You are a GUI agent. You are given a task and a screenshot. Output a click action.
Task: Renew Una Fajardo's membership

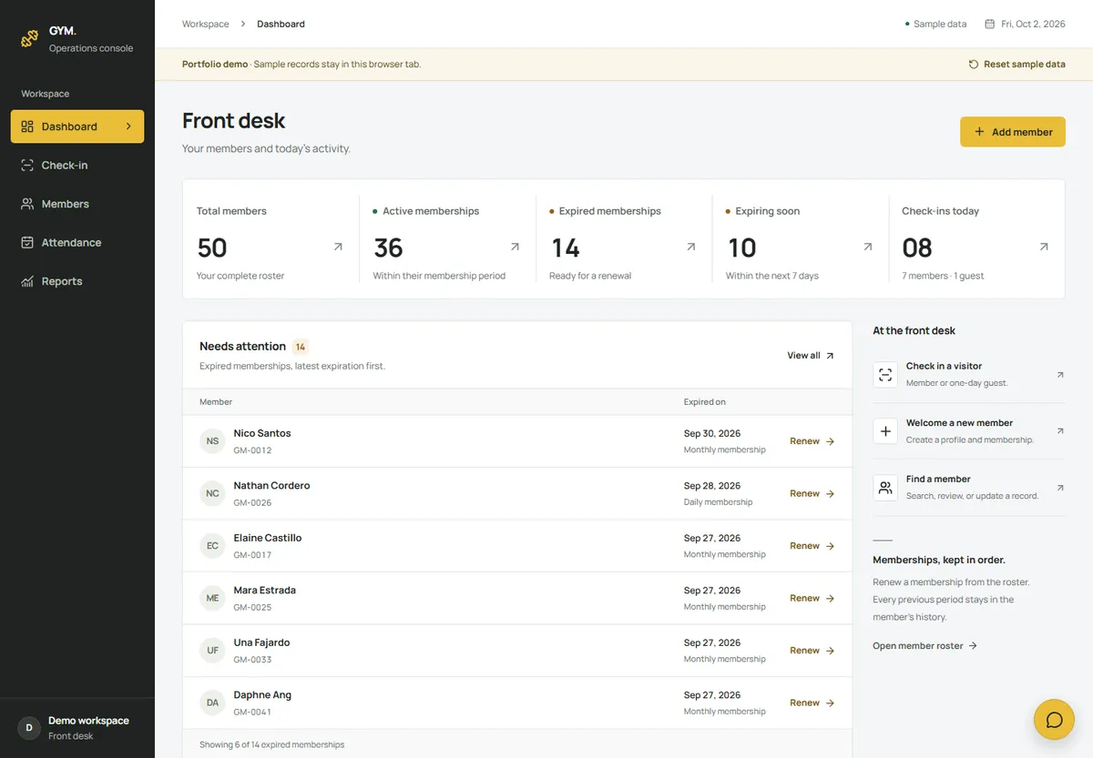pyautogui.click(x=812, y=651)
